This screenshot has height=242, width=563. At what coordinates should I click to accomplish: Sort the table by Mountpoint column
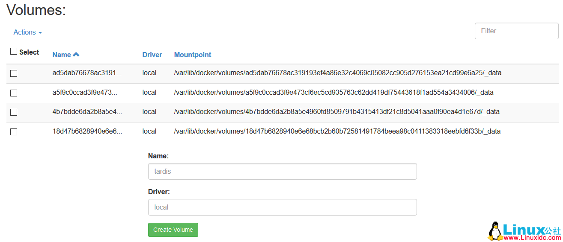point(193,55)
